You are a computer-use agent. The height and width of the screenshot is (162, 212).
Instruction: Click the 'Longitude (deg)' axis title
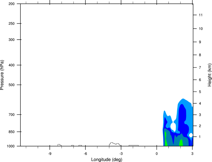coord(107,160)
